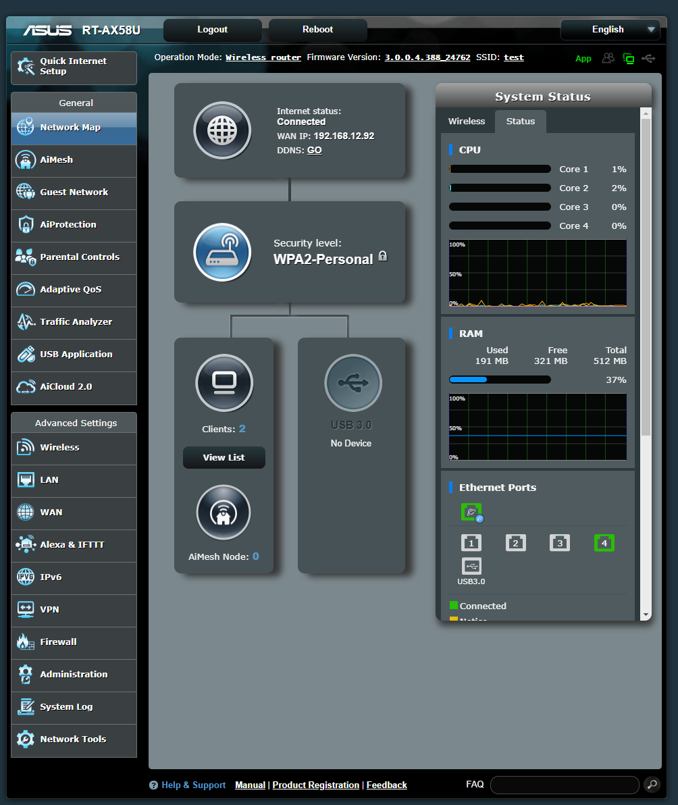Viewport: 678px width, 805px height.
Task: Click the USB status icon in header
Action: 648,58
